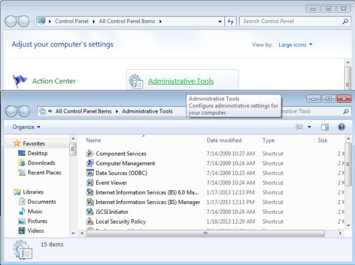
Task: Click the Action Center link text
Action: coord(54,81)
